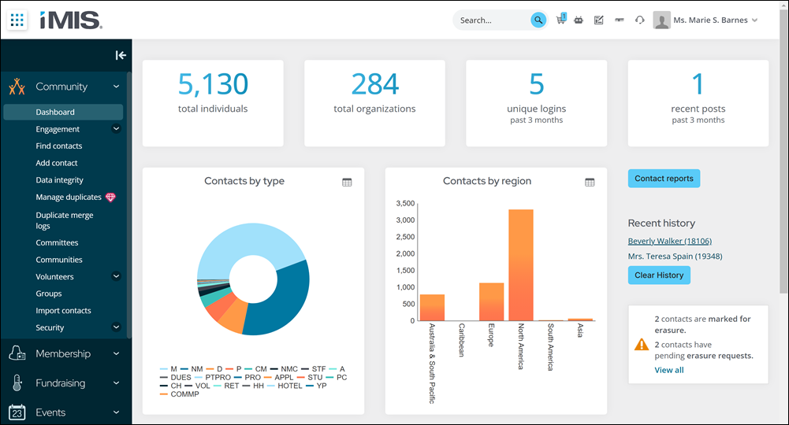Click the headset support icon
The image size is (789, 425).
[x=639, y=20]
